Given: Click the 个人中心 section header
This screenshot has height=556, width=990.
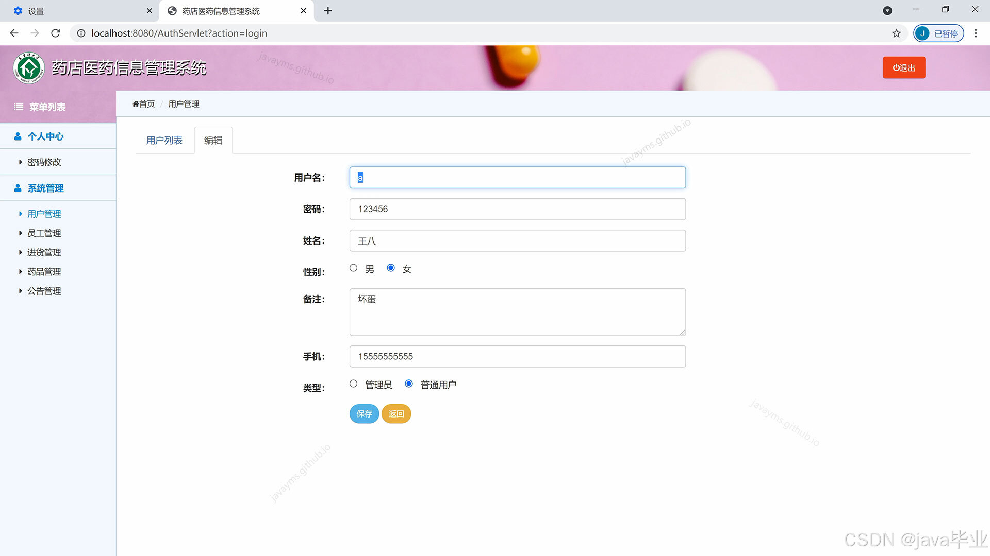Looking at the screenshot, I should coord(46,136).
